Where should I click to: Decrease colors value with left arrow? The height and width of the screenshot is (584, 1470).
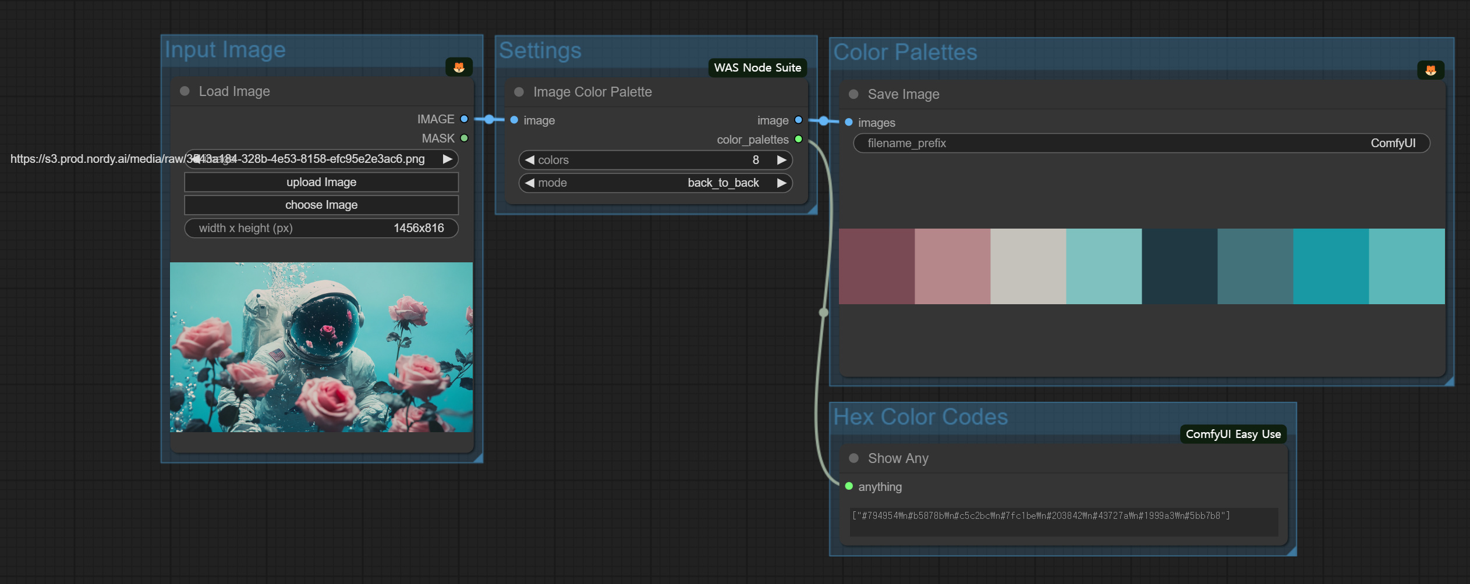coord(529,160)
